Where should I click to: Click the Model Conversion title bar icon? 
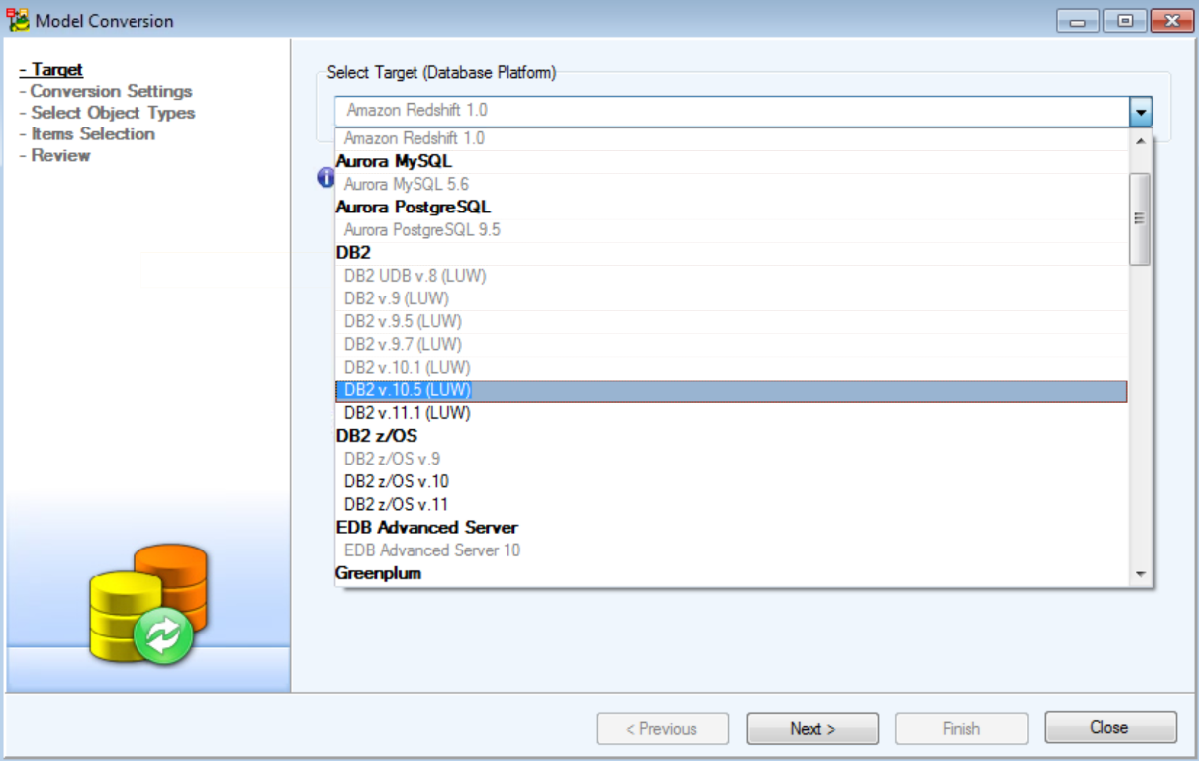pyautogui.click(x=19, y=20)
